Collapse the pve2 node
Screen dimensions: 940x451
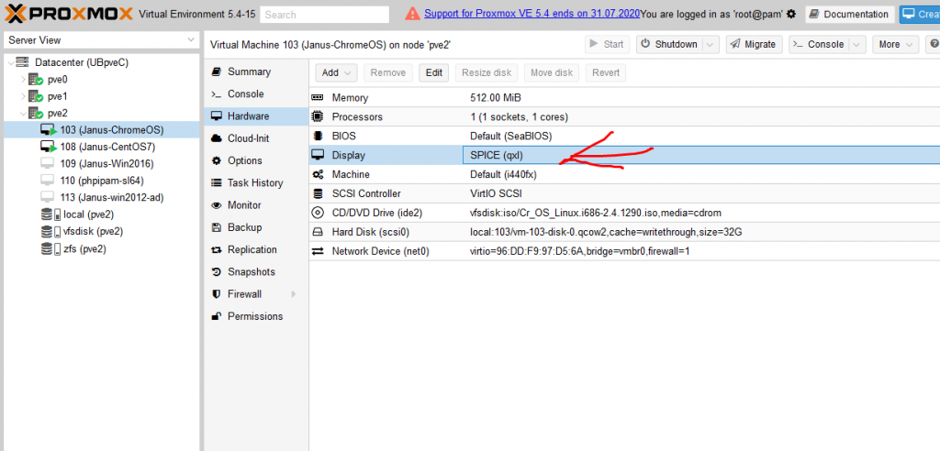23,113
